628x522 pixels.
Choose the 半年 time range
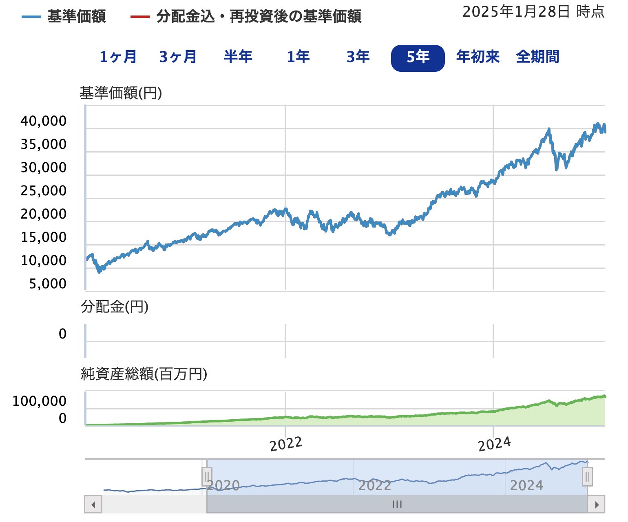[x=238, y=57]
